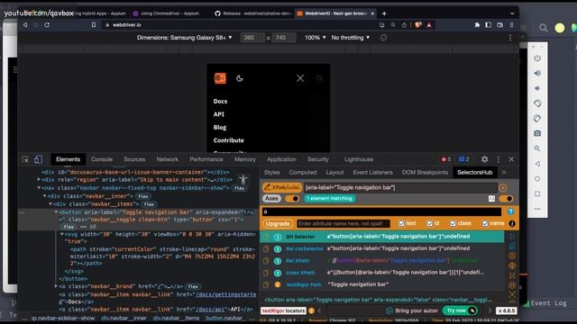Viewport: 577px width, 324px height.
Task: Uncheck the name attribute checkbox
Action: click(x=485, y=223)
